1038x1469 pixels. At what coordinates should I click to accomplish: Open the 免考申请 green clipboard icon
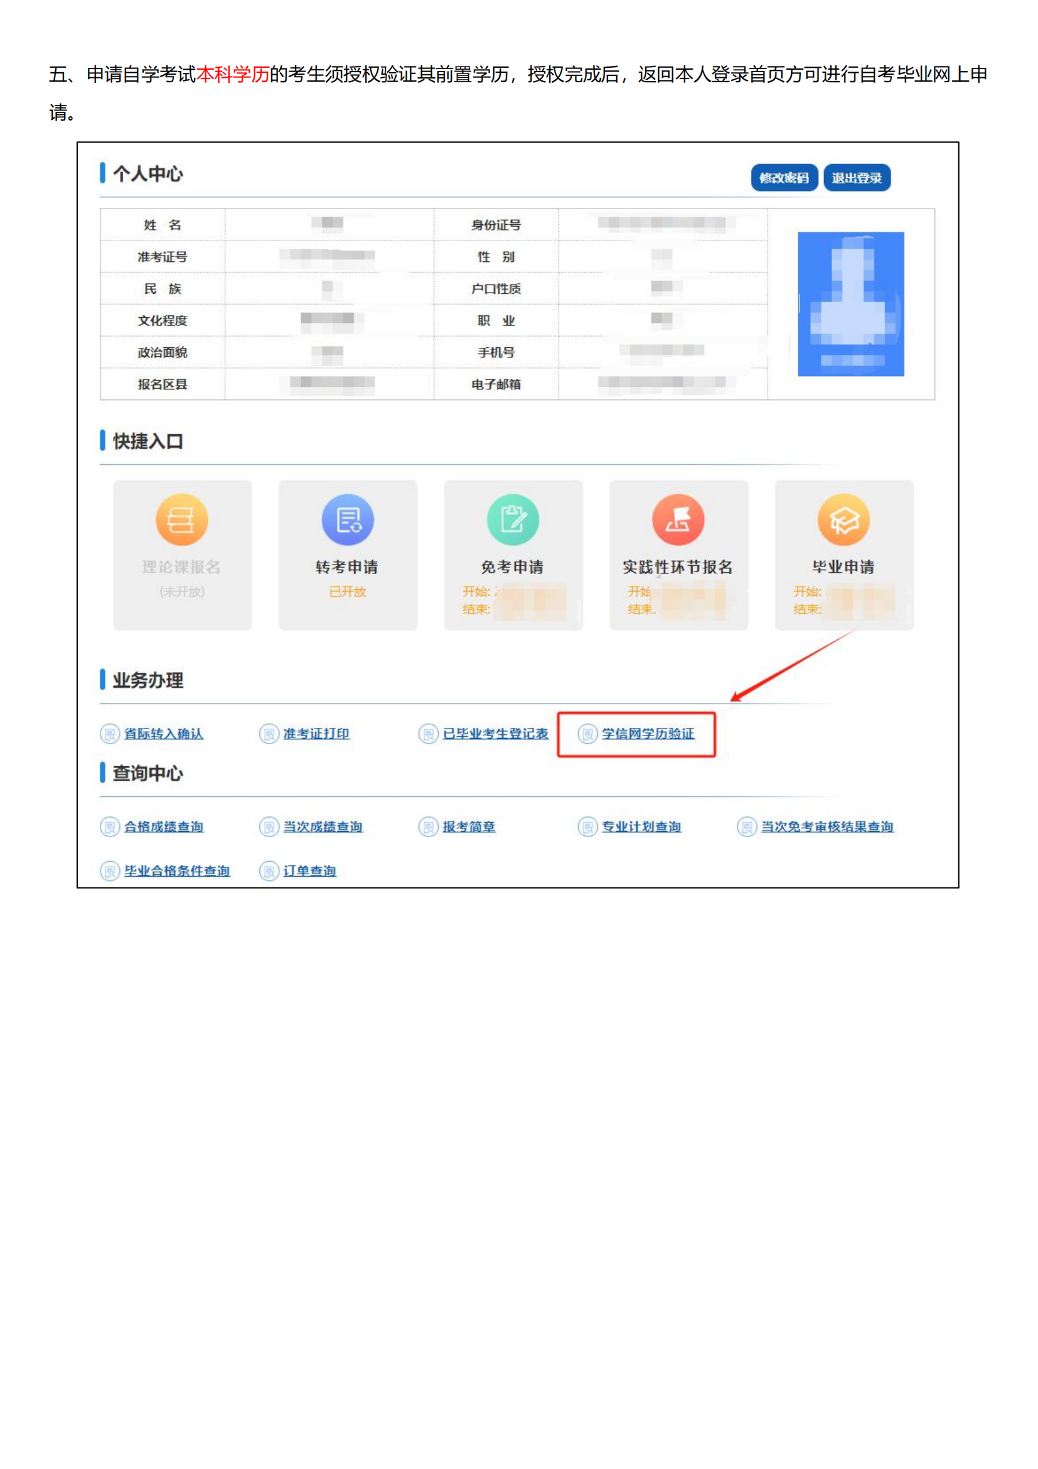[513, 519]
